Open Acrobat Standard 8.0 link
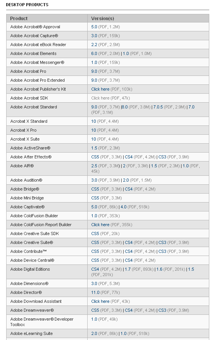Screen dimensions: 217x340 click(125, 107)
